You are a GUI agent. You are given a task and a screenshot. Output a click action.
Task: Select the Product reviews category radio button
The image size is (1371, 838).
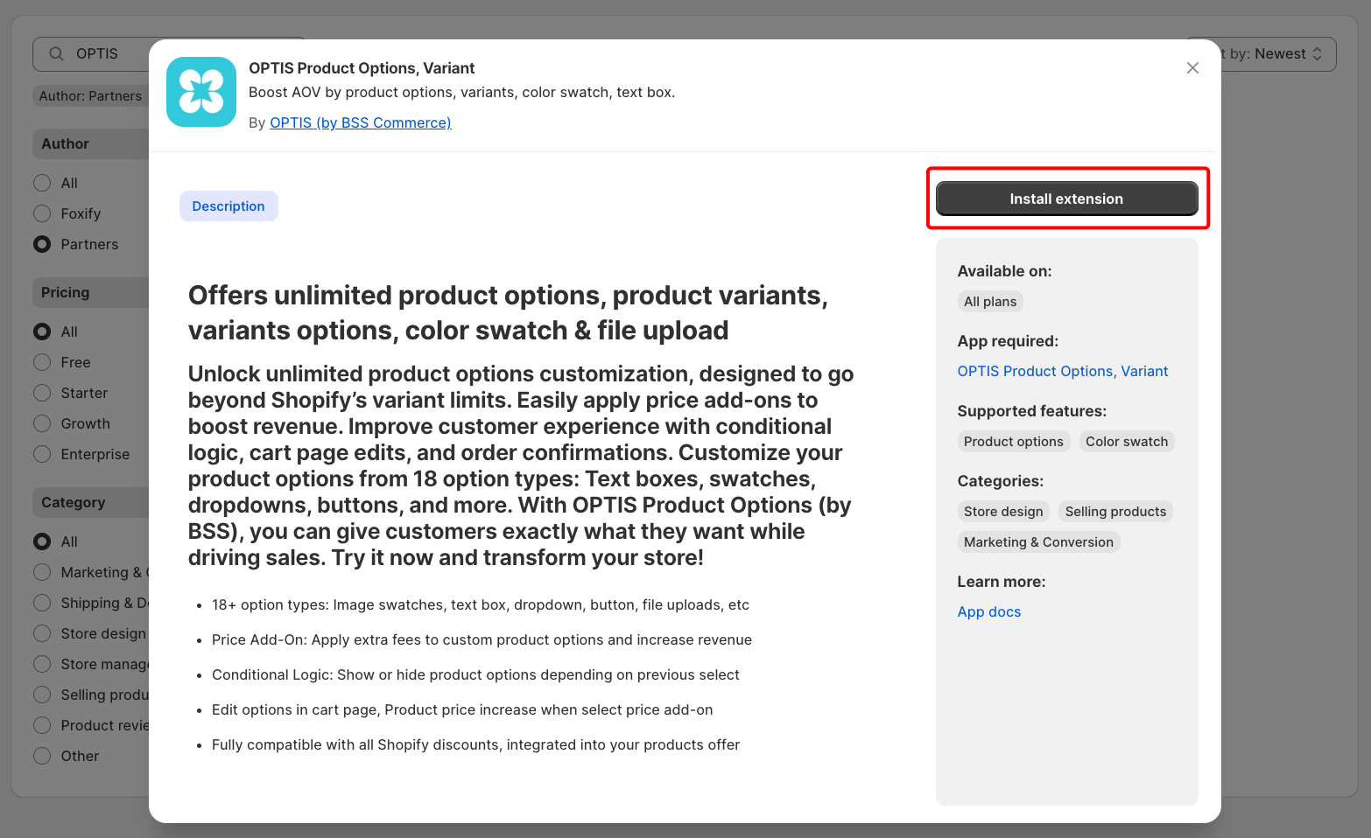[x=42, y=725]
